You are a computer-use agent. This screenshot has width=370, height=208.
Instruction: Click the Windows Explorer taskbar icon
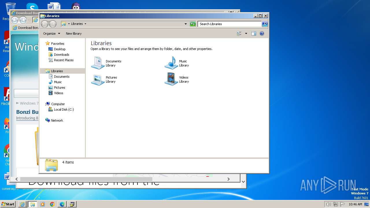[x=32, y=204]
